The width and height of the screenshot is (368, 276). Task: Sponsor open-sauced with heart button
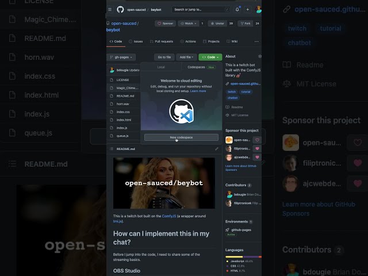(x=257, y=140)
